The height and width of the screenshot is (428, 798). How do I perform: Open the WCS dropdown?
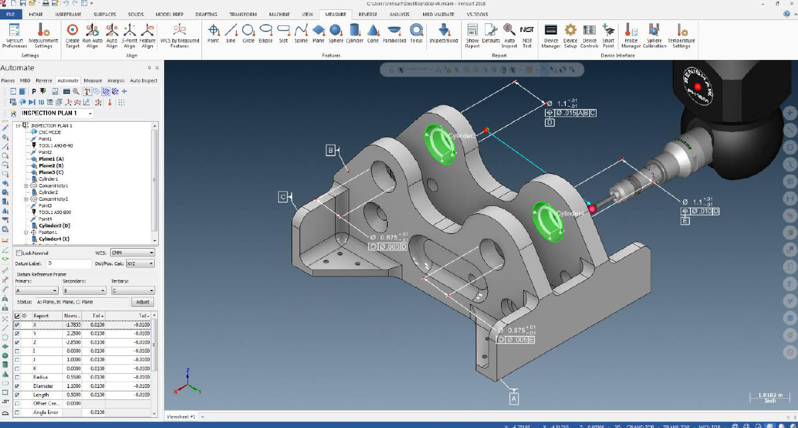132,253
